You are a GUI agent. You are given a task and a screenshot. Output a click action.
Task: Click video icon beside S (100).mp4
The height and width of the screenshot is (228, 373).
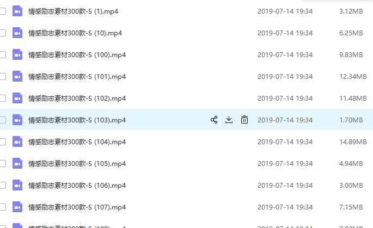[17, 54]
